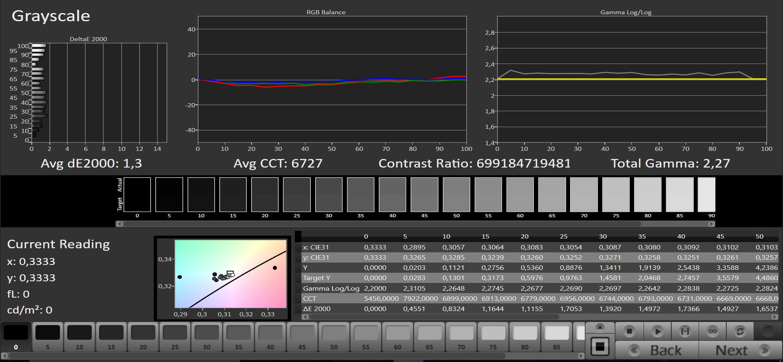Click the circular arrows refresh icon
783x362 pixels.
click(x=740, y=331)
